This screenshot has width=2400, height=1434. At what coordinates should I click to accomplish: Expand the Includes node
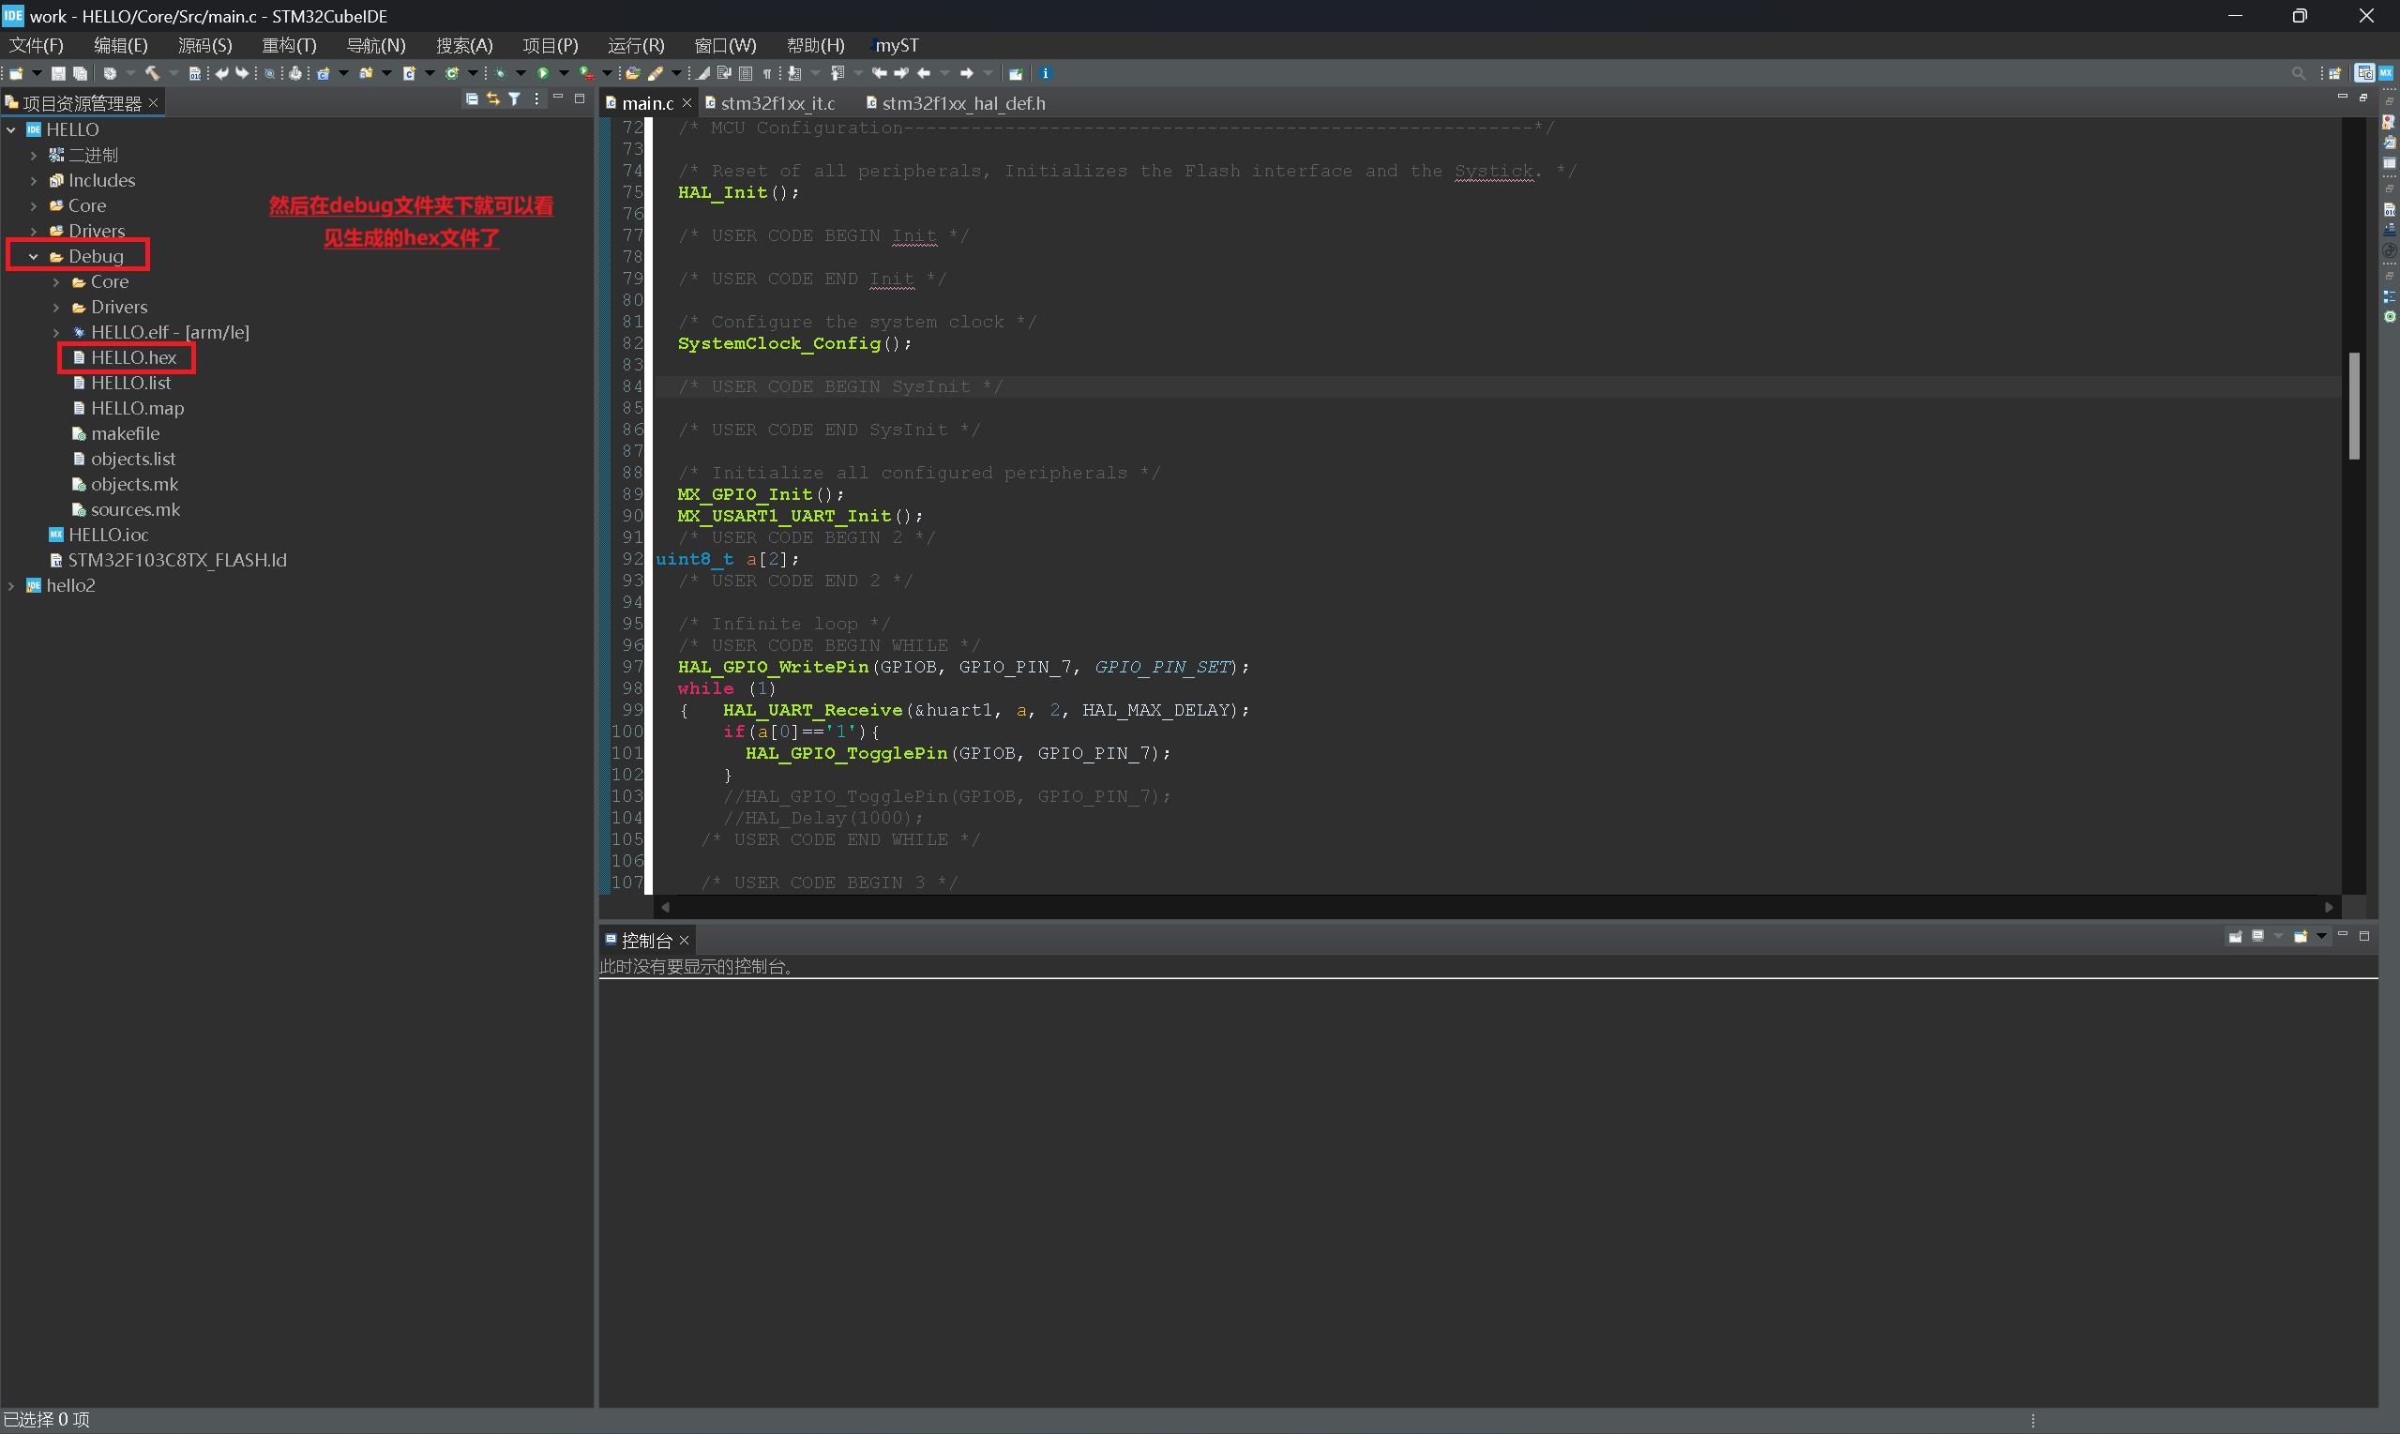34,181
